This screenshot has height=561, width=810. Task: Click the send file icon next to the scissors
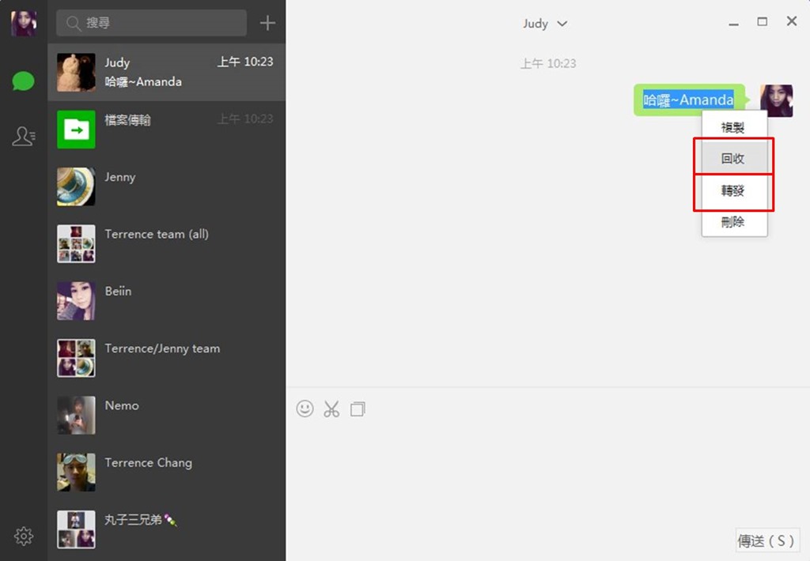coord(358,409)
